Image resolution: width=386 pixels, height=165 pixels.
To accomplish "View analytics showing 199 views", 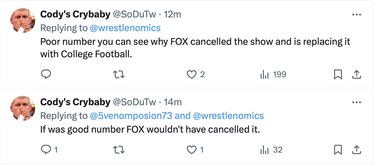I will point(264,74).
